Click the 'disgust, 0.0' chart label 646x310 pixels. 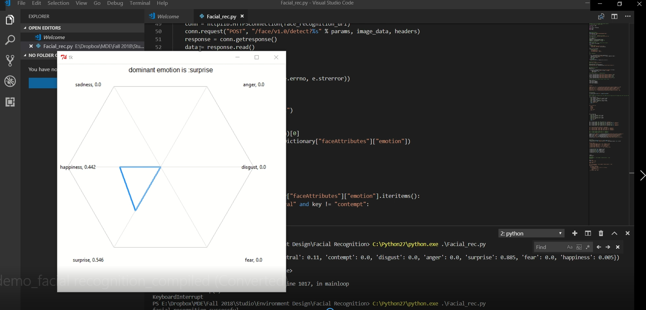pyautogui.click(x=254, y=167)
